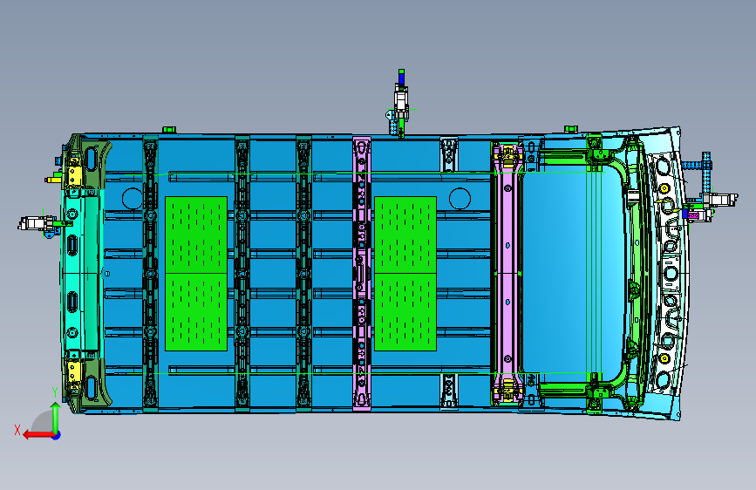
Task: Select the small yellow pin at the left end
Action: click(52, 180)
